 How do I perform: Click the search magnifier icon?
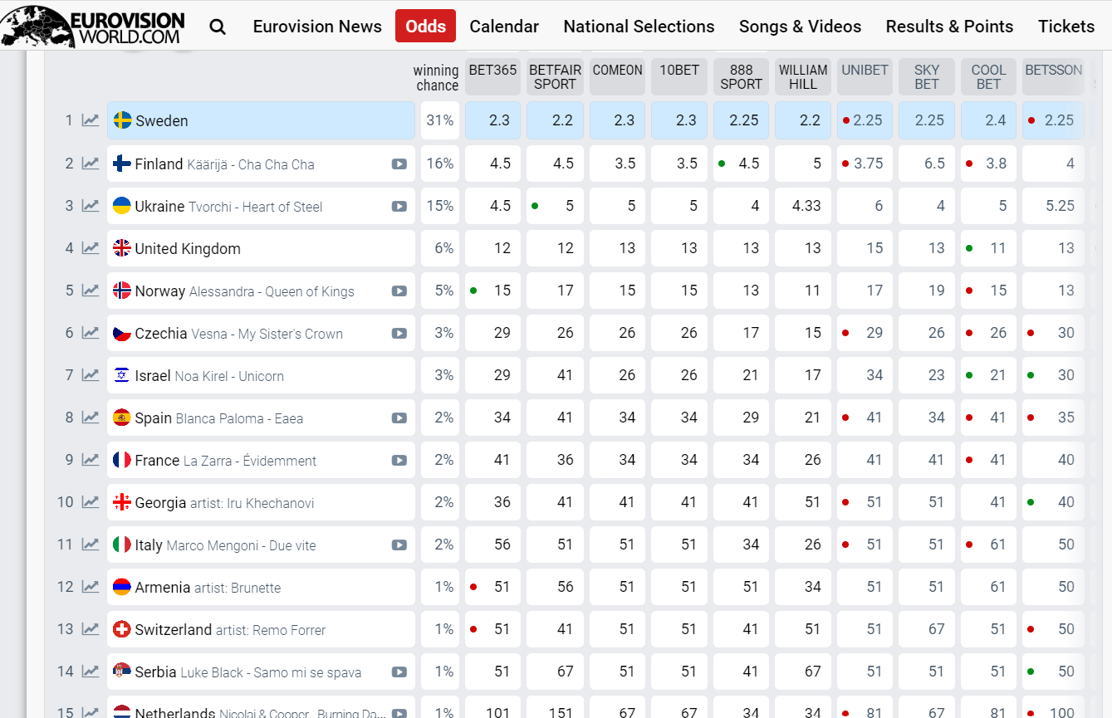tap(218, 27)
